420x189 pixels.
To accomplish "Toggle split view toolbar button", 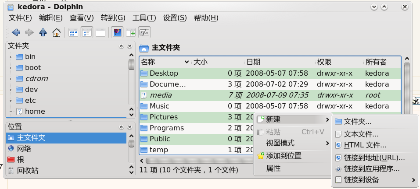I will click(x=130, y=32).
